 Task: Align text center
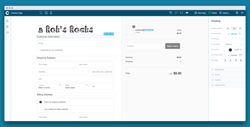(230, 60)
